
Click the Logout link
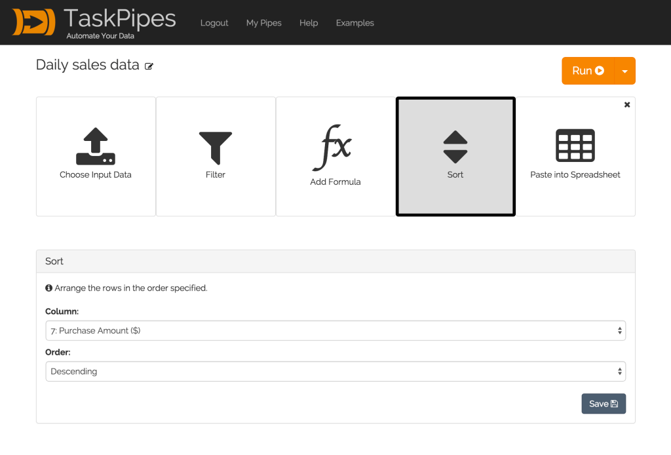click(214, 23)
